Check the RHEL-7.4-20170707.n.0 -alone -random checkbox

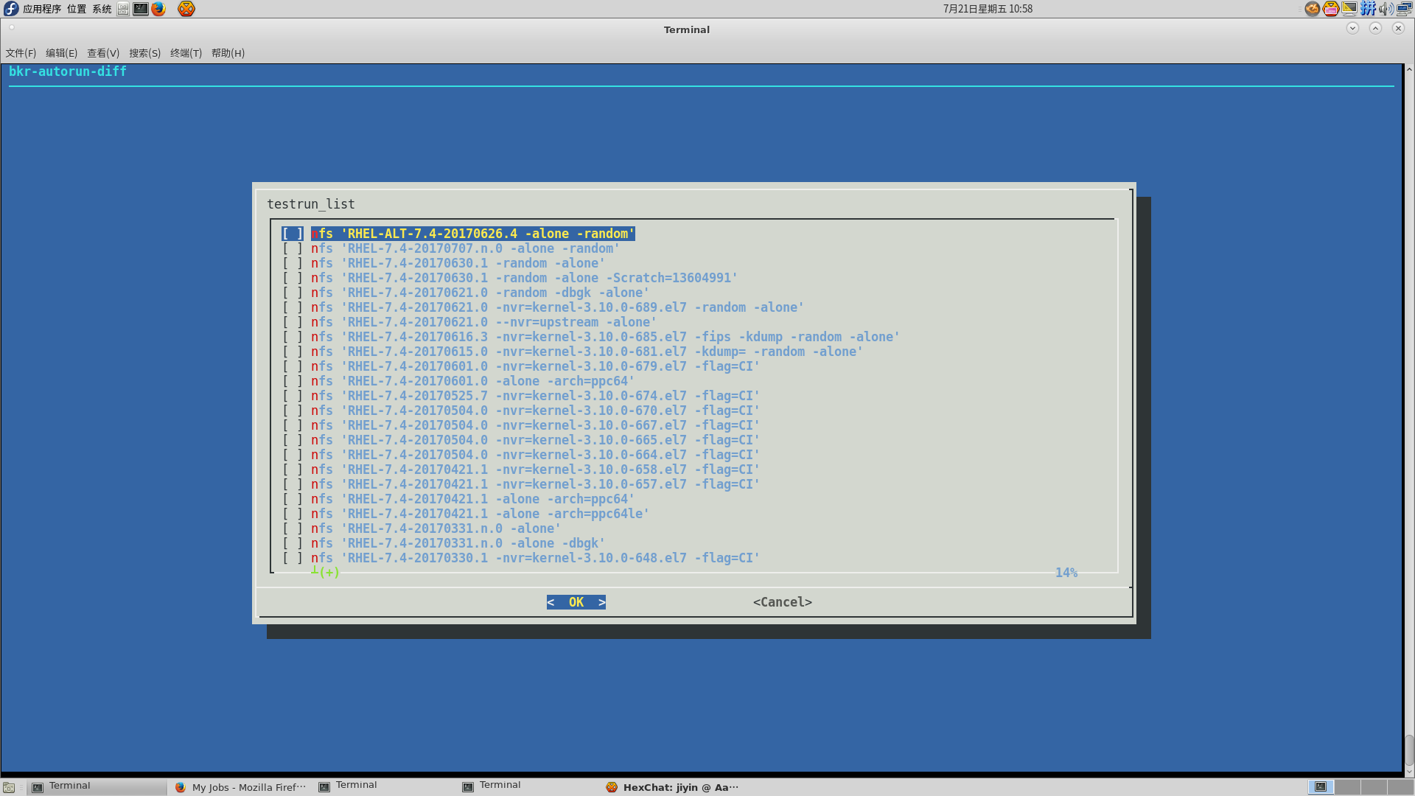[293, 248]
